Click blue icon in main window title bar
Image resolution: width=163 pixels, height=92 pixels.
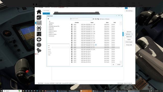pos(126,8)
